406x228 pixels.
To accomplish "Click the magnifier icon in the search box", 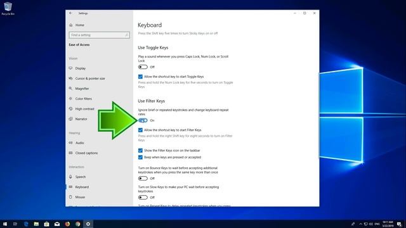I will tap(127, 35).
